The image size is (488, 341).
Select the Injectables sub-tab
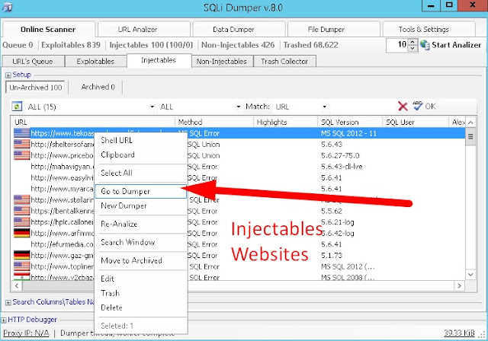pyautogui.click(x=159, y=60)
